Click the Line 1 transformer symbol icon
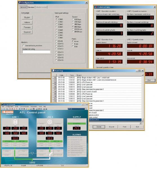 click(x=15, y=122)
